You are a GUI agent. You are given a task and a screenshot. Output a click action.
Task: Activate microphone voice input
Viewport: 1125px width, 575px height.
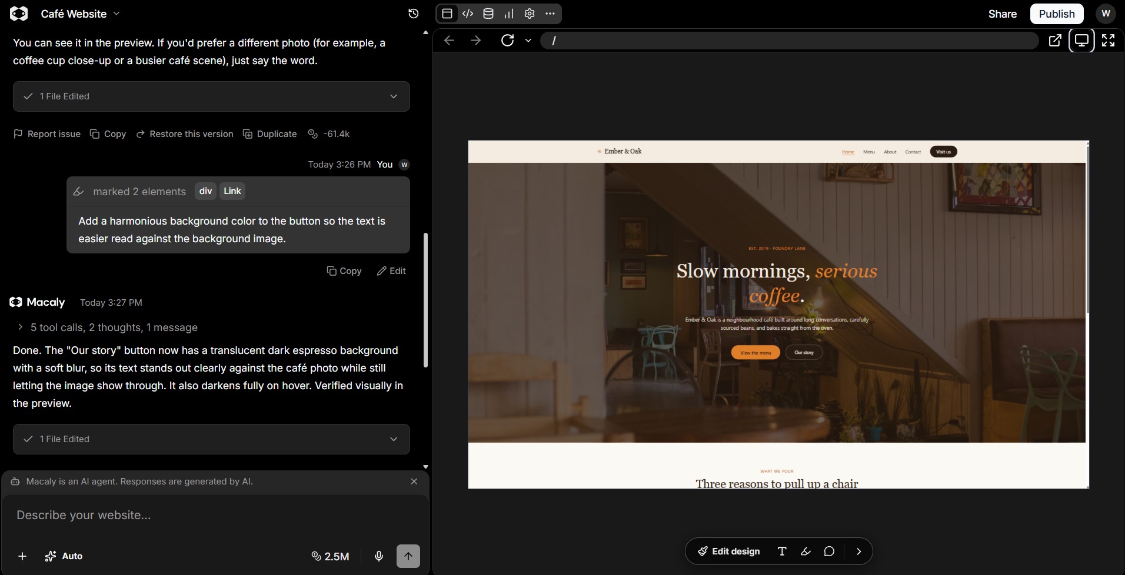coord(379,556)
